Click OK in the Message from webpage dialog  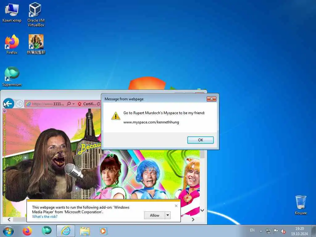tap(200, 140)
